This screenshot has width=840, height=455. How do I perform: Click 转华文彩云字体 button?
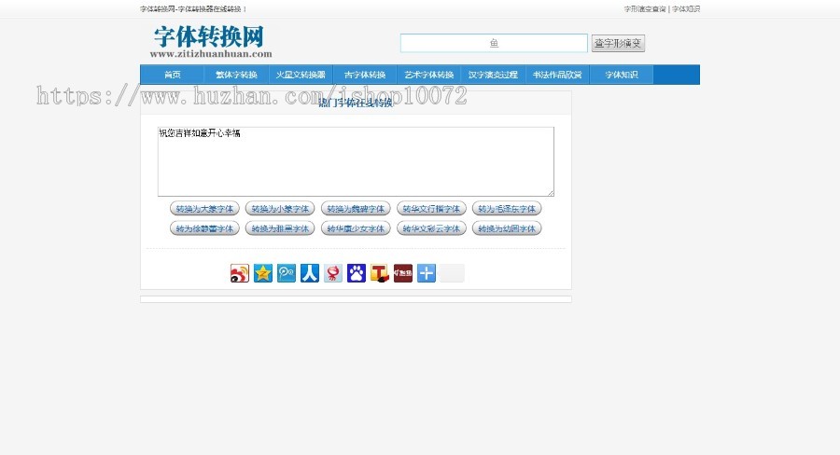(x=431, y=228)
